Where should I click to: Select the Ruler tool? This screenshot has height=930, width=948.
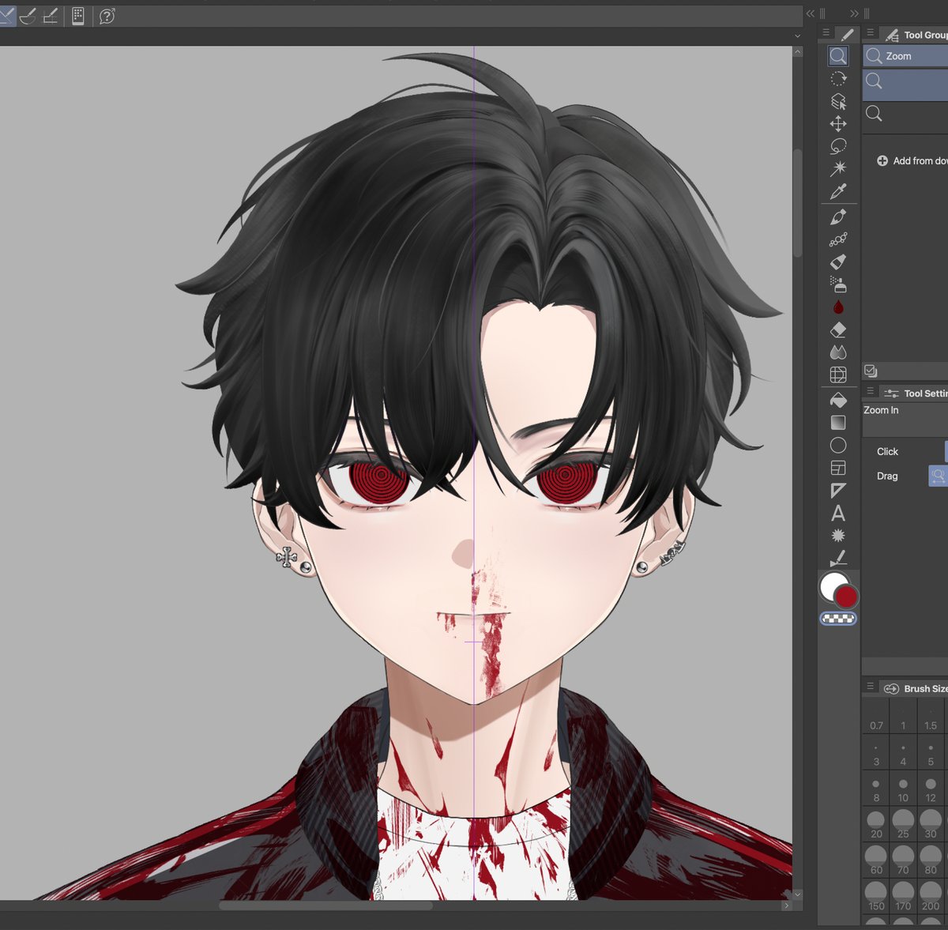click(838, 491)
